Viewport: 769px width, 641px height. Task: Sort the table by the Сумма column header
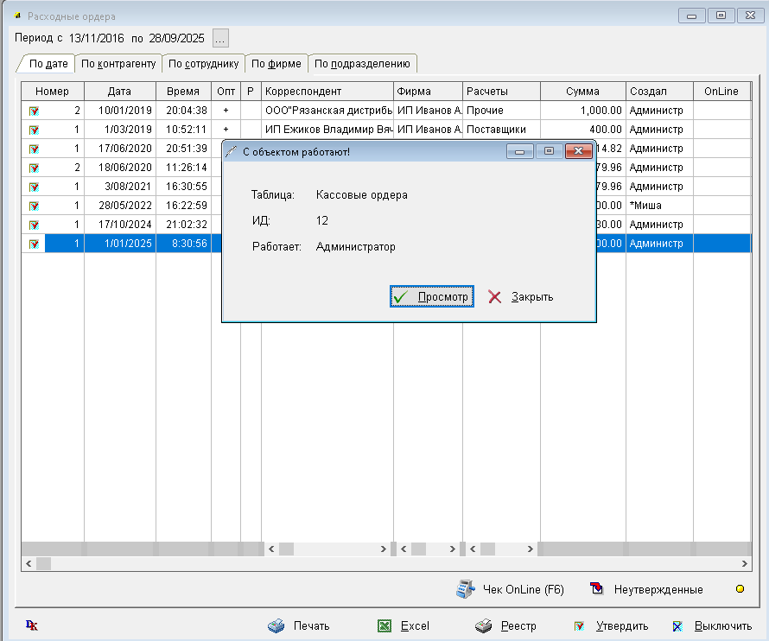(x=582, y=92)
